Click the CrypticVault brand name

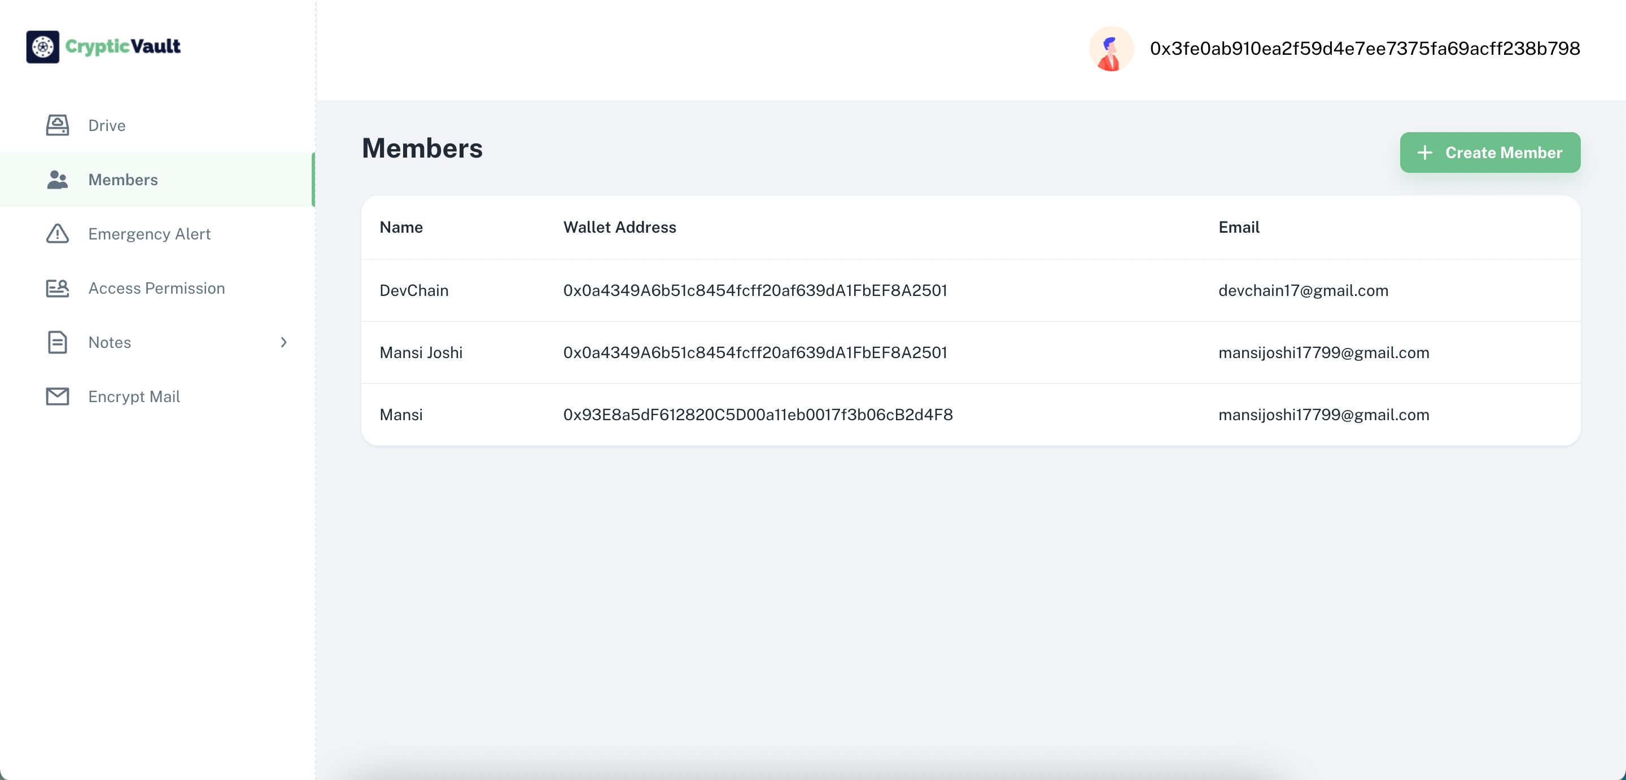[x=123, y=46]
